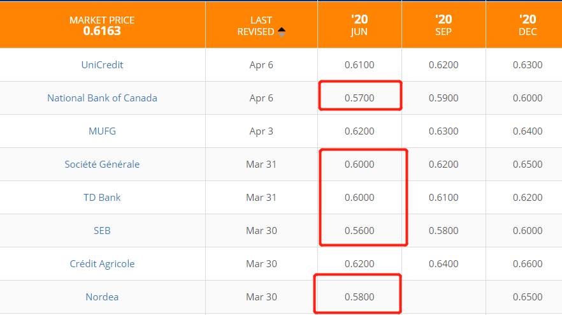Click the '20 JUN column header

(359, 25)
